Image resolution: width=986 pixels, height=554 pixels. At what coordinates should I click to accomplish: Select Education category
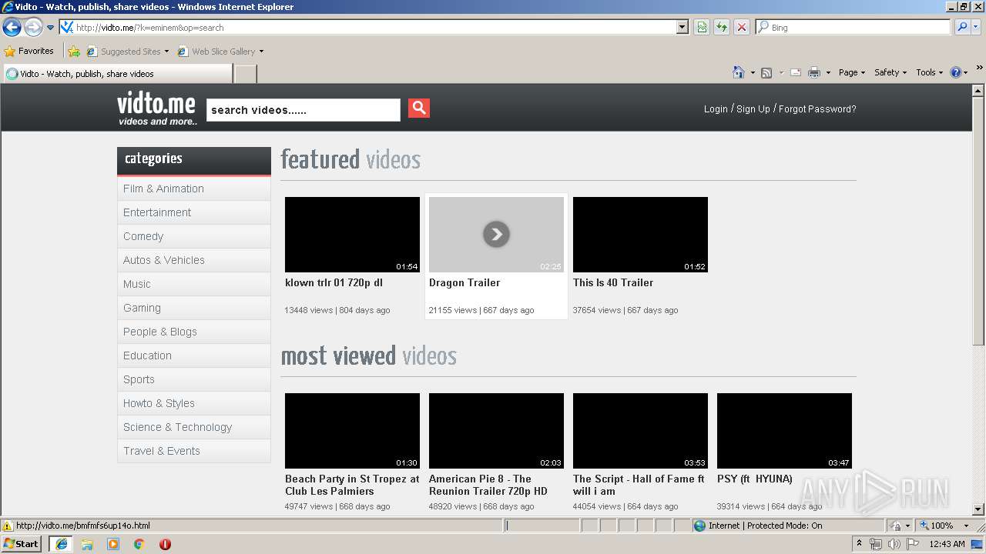(194, 355)
